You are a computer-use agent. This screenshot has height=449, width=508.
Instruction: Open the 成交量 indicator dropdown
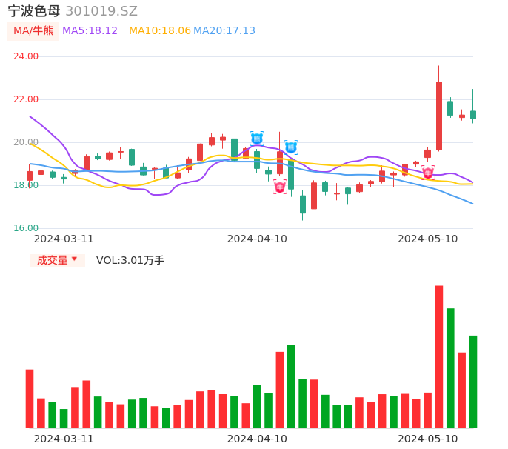pos(57,260)
